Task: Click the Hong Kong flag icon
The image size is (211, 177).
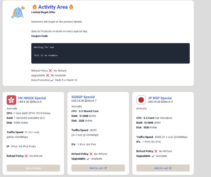Action: pyautogui.click(x=11, y=100)
